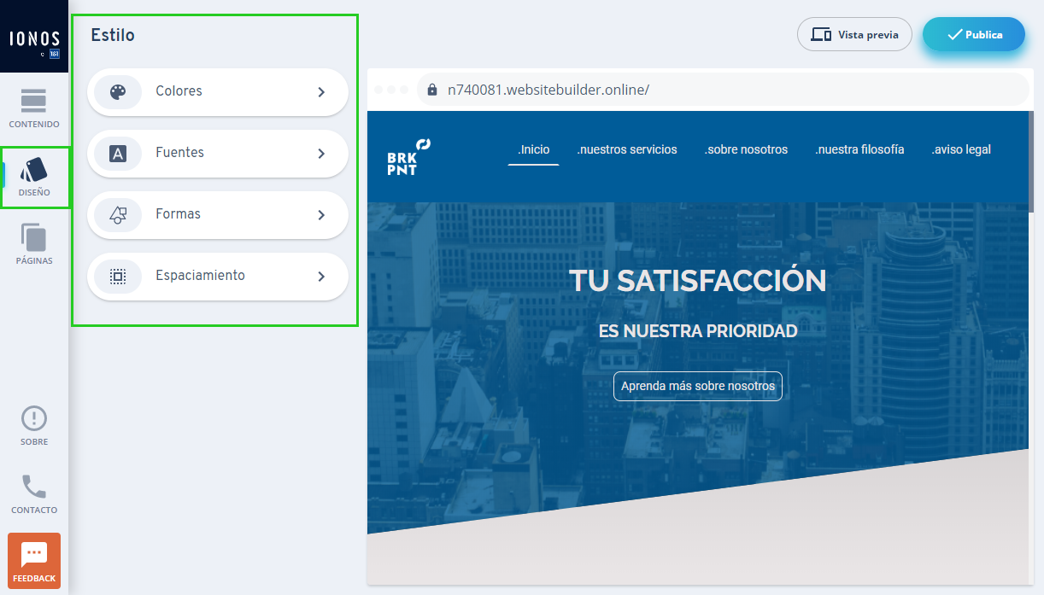Expand the Fuentes chevron
This screenshot has height=595, width=1044.
point(321,153)
